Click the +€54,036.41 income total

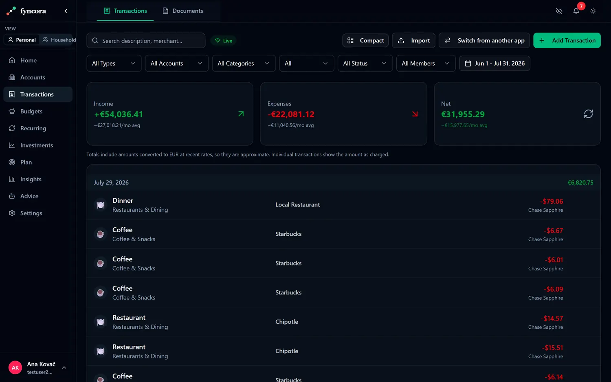click(119, 114)
